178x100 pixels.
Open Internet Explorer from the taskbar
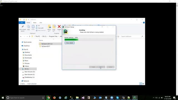tap(66, 97)
